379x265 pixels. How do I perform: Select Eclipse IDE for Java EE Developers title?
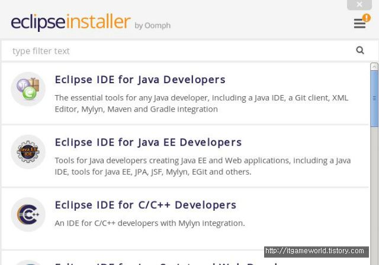[148, 142]
